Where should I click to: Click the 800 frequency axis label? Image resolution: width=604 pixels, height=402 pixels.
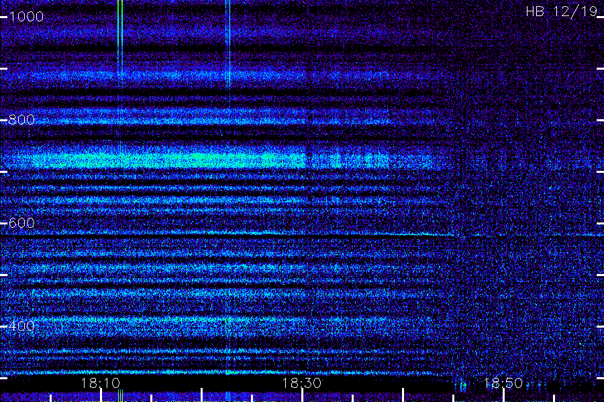[x=21, y=120]
